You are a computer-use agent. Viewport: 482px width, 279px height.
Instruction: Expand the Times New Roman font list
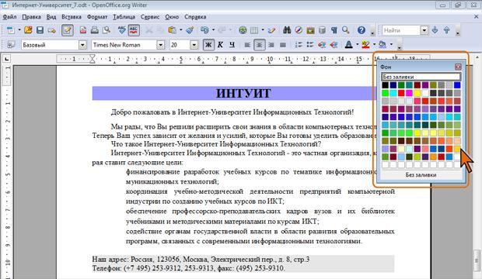click(x=160, y=45)
